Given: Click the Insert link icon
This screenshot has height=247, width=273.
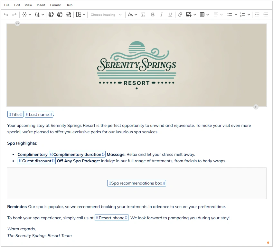Looking at the screenshot, I should click(x=180, y=14).
